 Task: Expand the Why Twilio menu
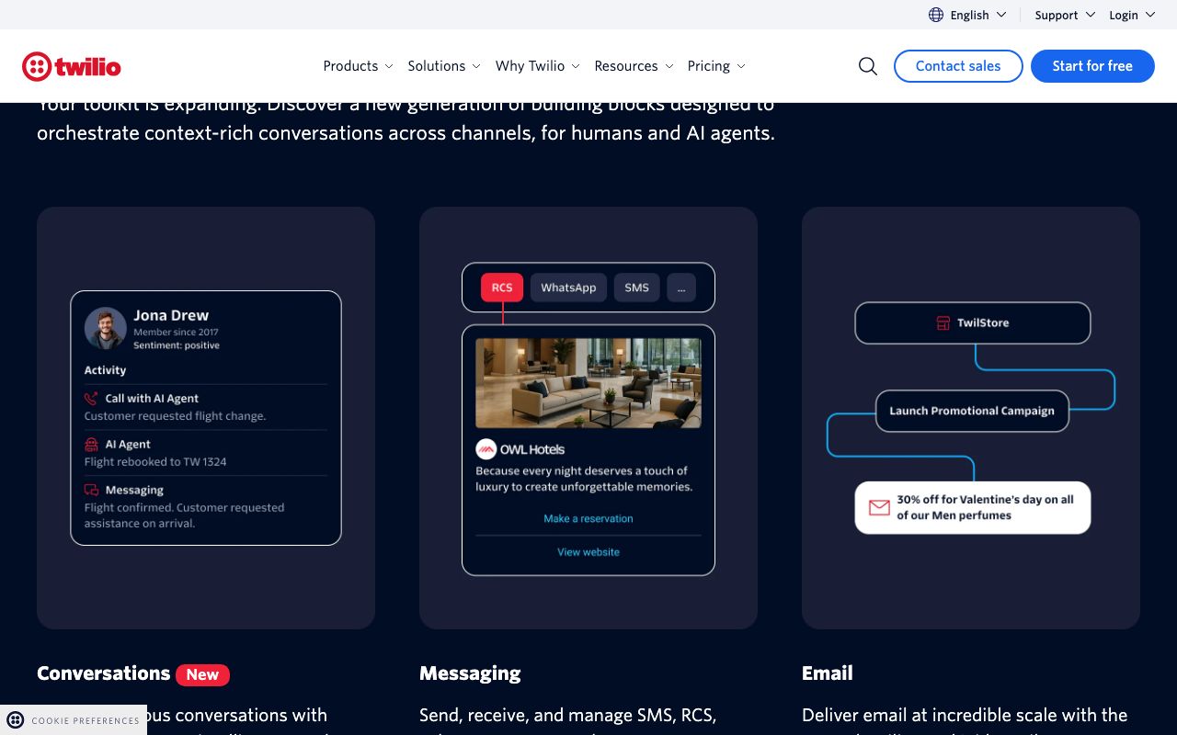point(538,66)
